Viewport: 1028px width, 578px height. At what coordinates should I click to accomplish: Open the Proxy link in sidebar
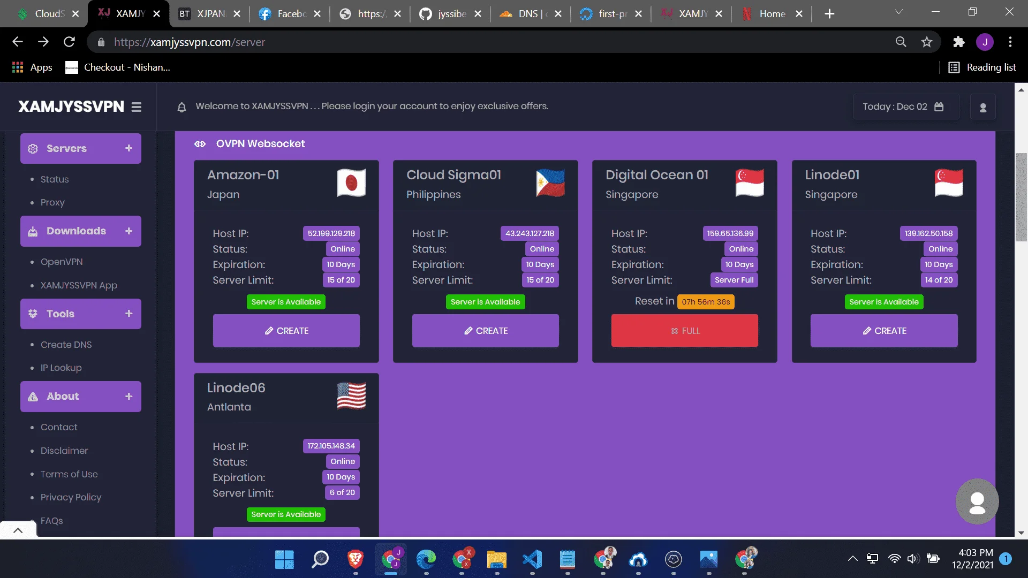point(52,203)
